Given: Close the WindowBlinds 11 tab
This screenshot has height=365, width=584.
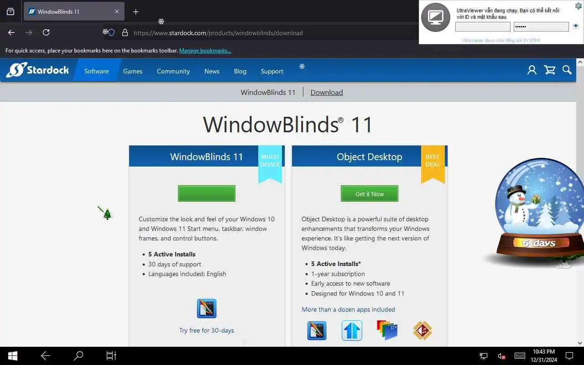Looking at the screenshot, I should tap(117, 12).
